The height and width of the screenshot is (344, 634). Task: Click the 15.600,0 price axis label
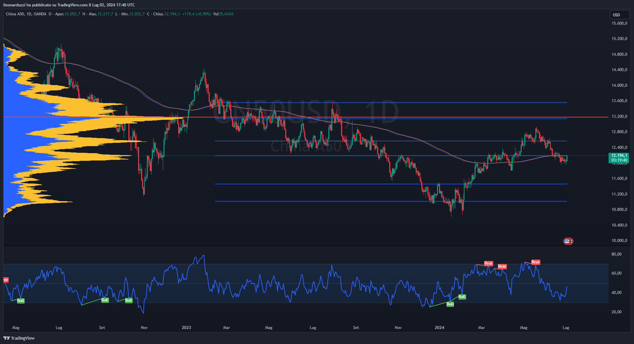[619, 23]
